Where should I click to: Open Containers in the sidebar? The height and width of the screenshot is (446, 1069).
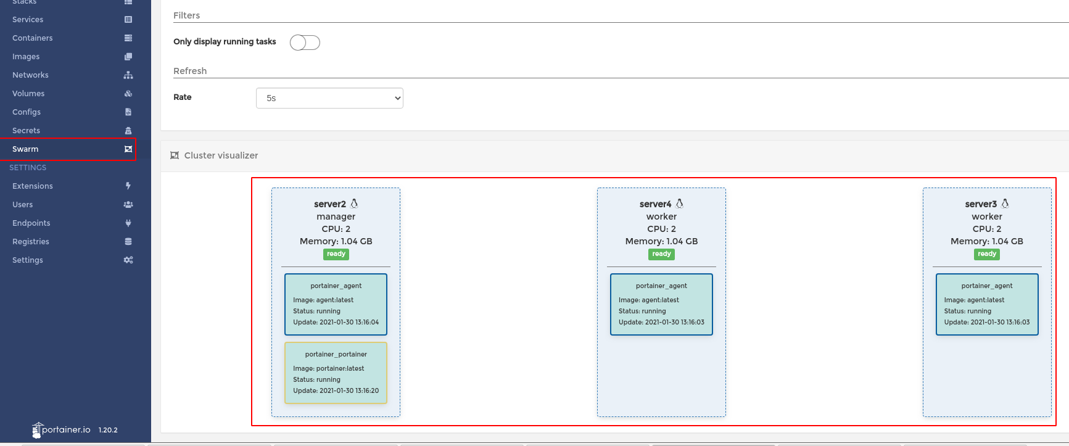(x=33, y=38)
